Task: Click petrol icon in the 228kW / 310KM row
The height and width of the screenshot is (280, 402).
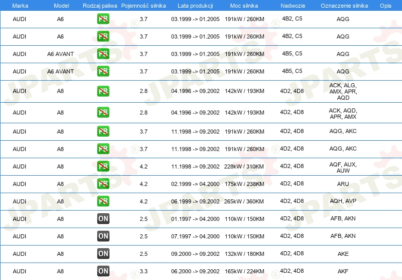Action: [103, 166]
